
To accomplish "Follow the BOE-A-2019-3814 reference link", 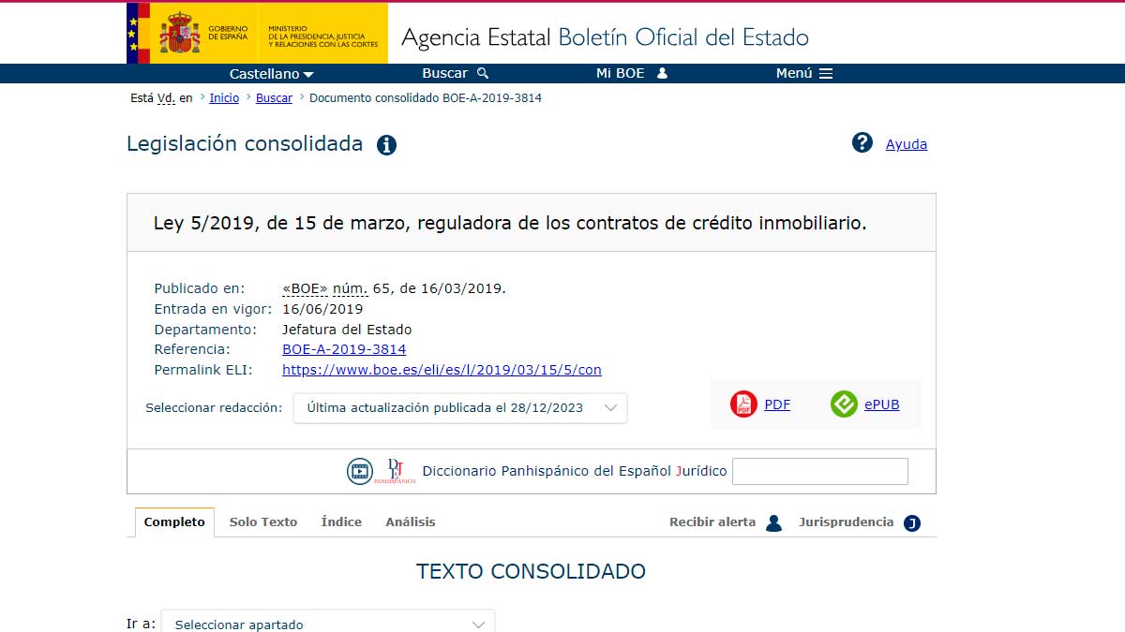I will coord(343,348).
